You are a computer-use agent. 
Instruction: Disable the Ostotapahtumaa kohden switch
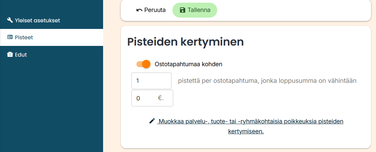pyautogui.click(x=143, y=64)
